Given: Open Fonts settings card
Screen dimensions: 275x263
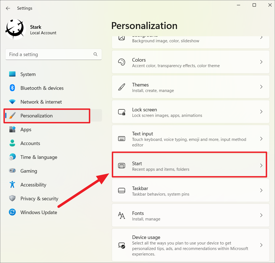Looking at the screenshot, I should (191, 215).
